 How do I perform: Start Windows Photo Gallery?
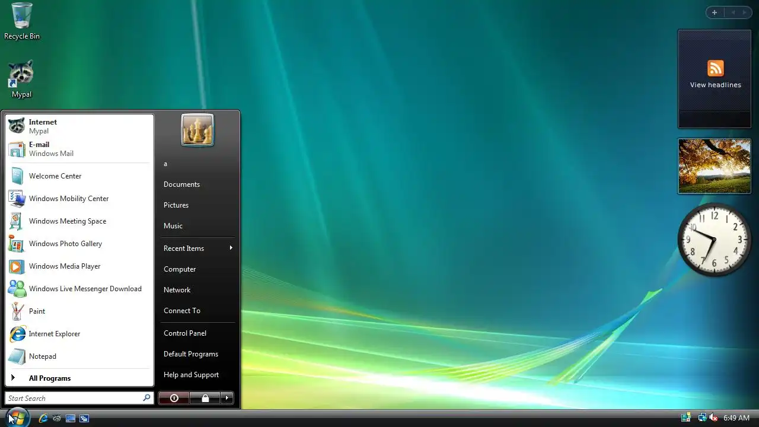pos(79,244)
